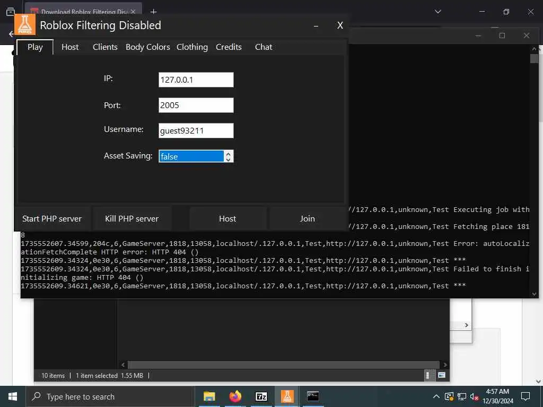
Task: Click the muted volume tray icon
Action: click(475, 397)
